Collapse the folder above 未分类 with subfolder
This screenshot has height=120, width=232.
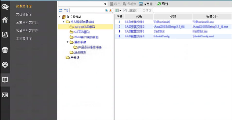point(68,42)
